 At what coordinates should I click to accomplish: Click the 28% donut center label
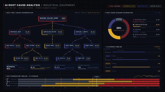(119, 28)
